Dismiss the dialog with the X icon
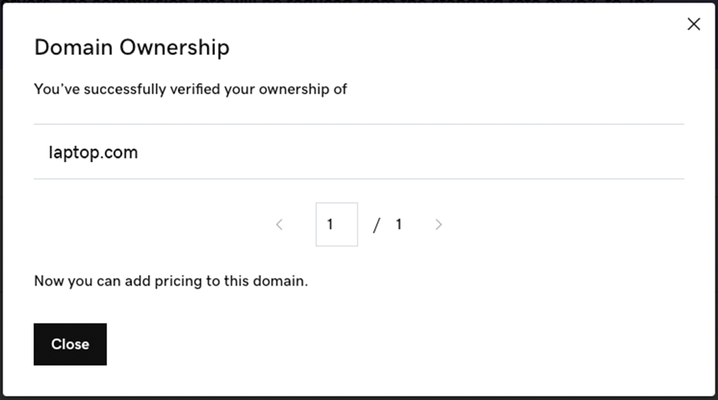718x400 pixels. (694, 24)
